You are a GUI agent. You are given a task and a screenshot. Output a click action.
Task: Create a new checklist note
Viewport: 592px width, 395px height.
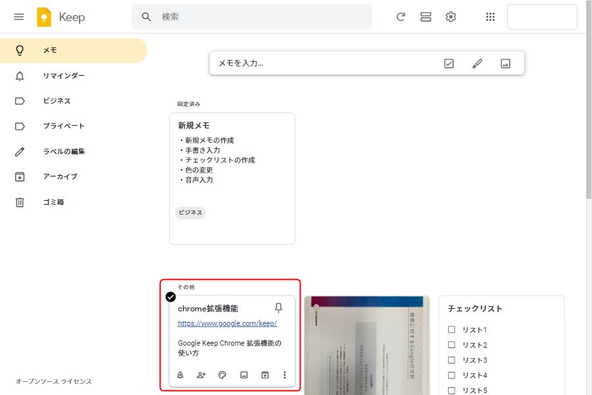point(449,64)
